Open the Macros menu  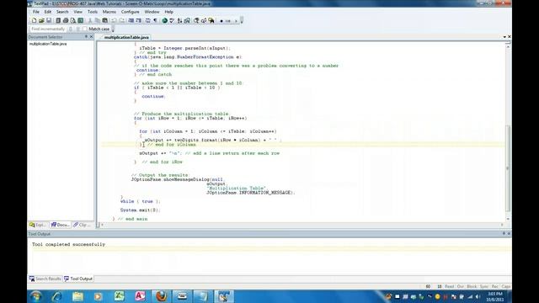109,12
